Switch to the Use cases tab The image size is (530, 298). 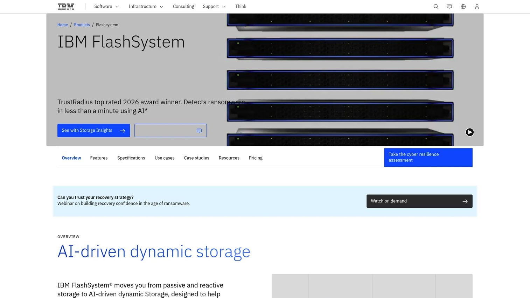pos(165,158)
